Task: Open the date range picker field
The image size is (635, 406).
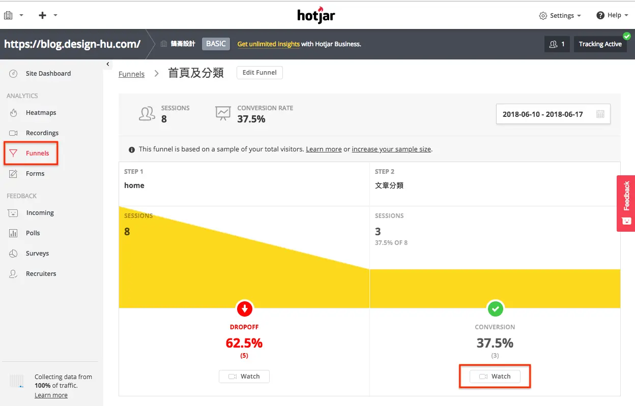Action: click(x=553, y=114)
